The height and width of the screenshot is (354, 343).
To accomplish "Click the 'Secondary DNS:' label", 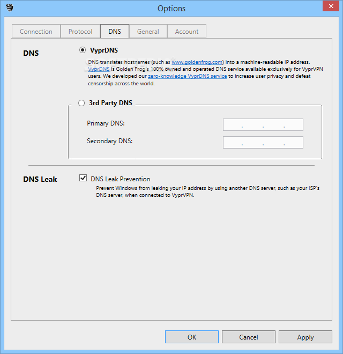I will click(x=110, y=141).
